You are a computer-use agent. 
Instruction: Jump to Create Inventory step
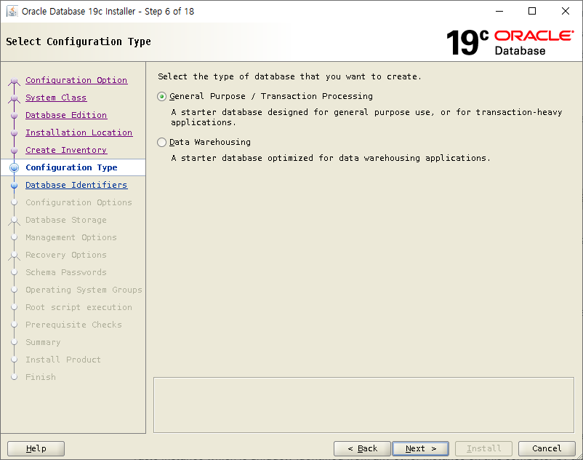click(66, 150)
